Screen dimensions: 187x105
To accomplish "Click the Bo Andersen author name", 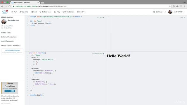I will pyautogui.click(x=13, y=20).
